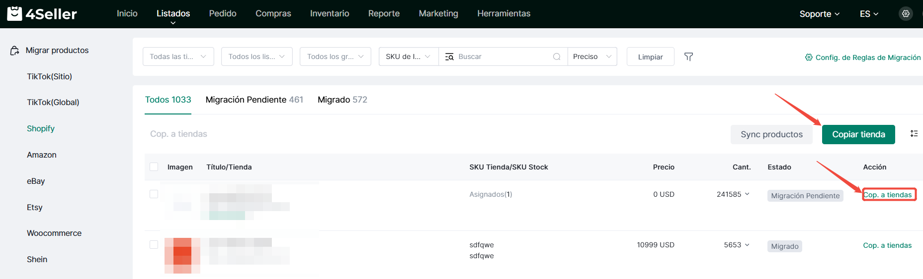Viewport: 923px width, 279px height.
Task: Click Cop. a tiendas for sdfqwe row
Action: point(887,245)
